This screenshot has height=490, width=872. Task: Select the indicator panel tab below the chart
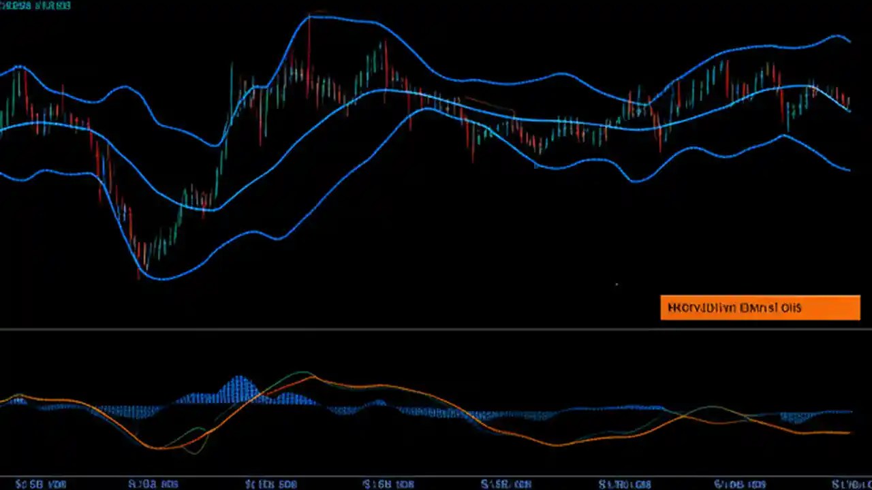436,408
